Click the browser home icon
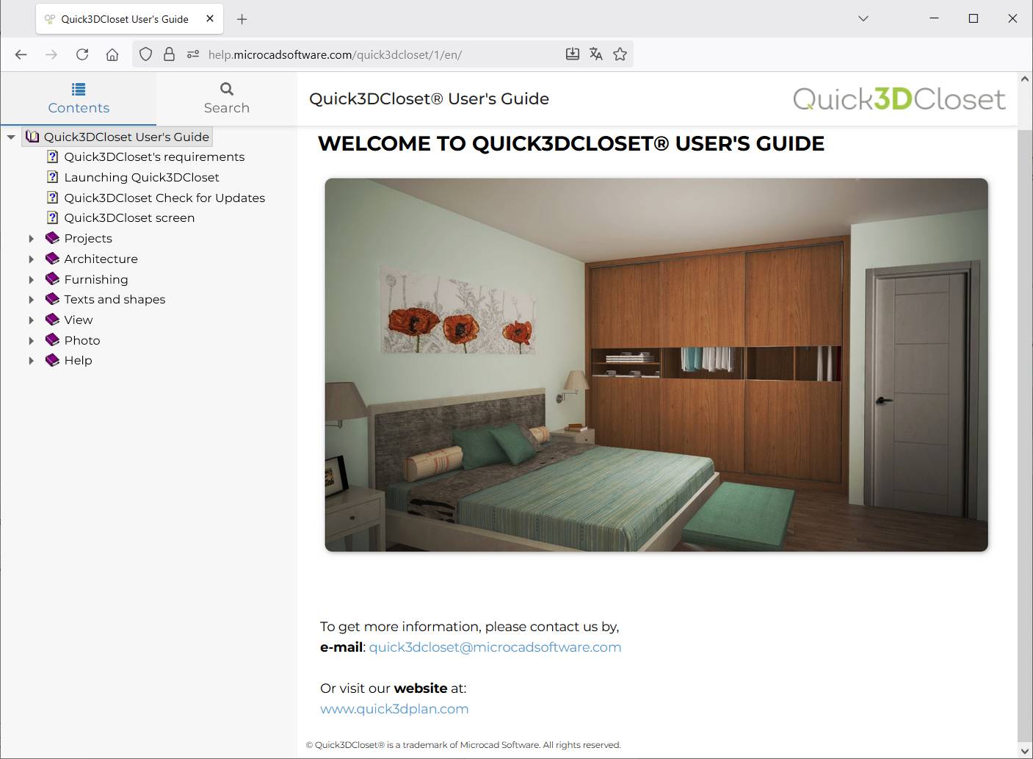 pyautogui.click(x=112, y=54)
